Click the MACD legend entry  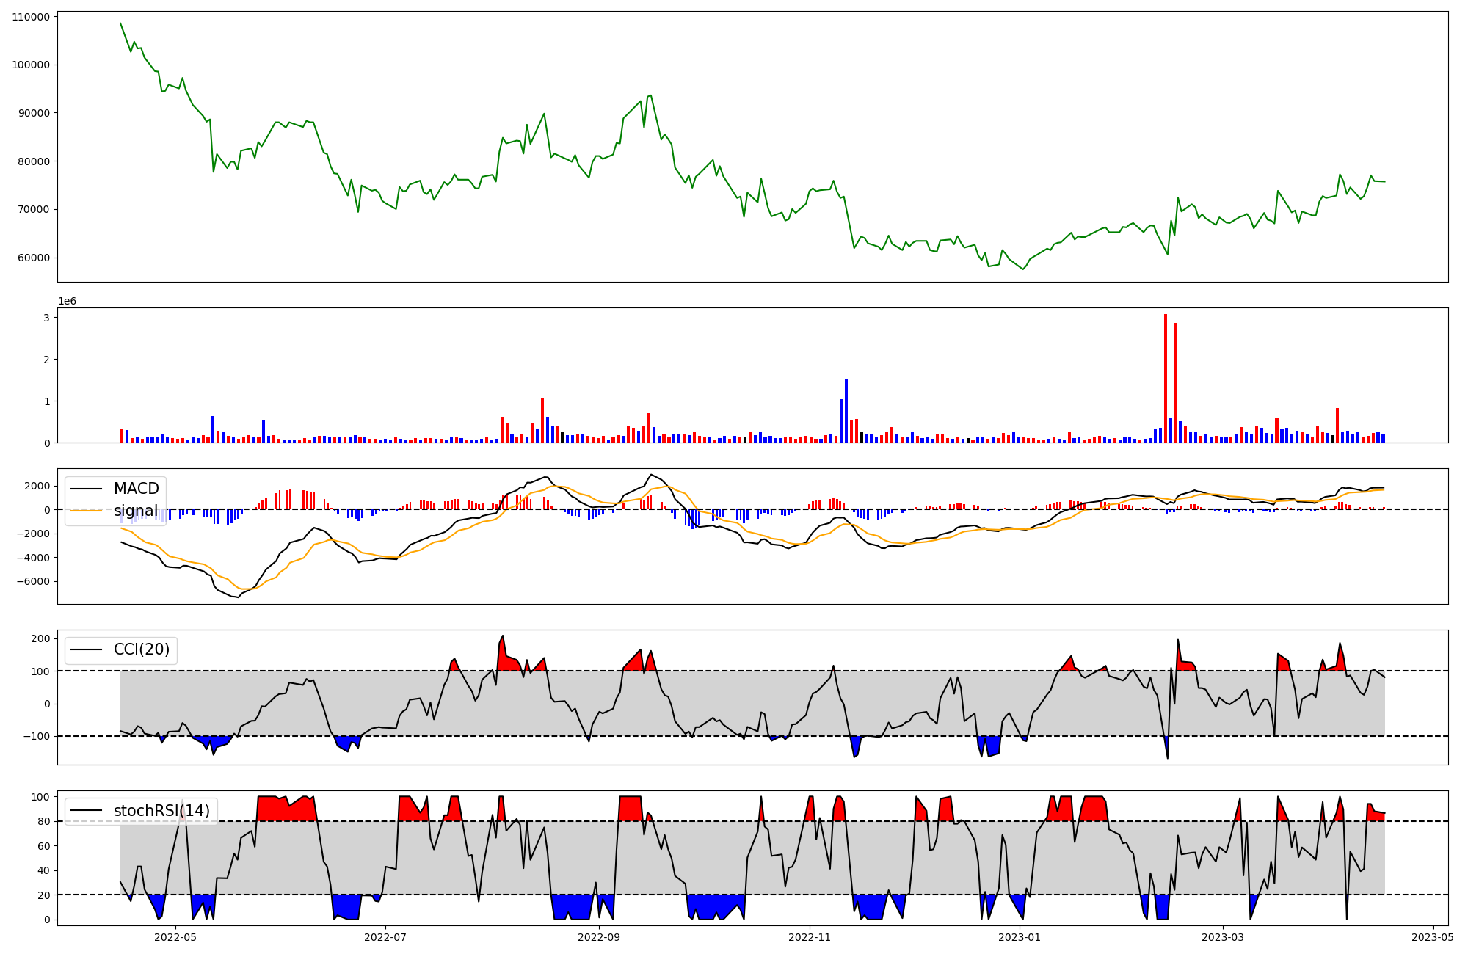click(136, 489)
